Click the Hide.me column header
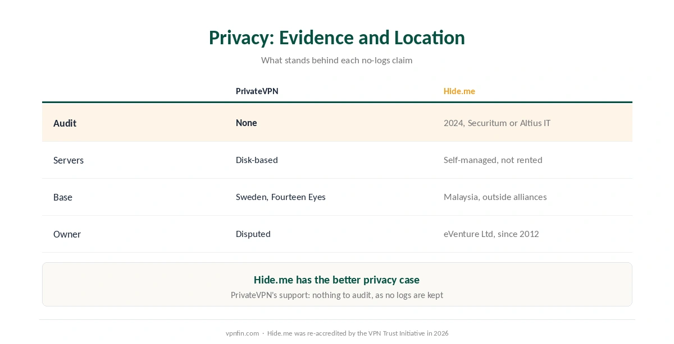 point(459,91)
